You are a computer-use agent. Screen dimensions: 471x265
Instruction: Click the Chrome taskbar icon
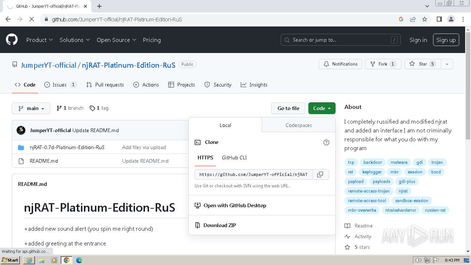(67, 260)
